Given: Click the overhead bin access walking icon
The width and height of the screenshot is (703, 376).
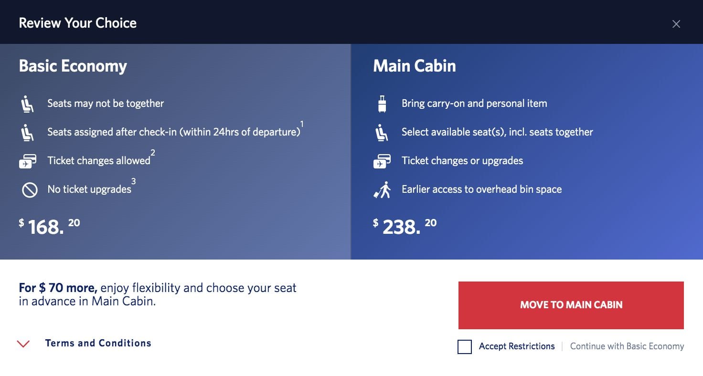Looking at the screenshot, I should pos(382,189).
